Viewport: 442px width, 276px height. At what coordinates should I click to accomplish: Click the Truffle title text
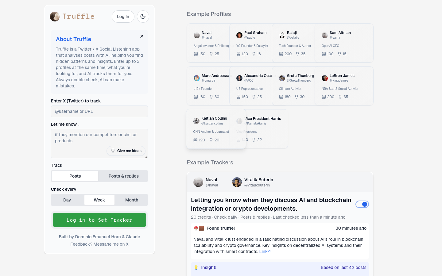79,17
